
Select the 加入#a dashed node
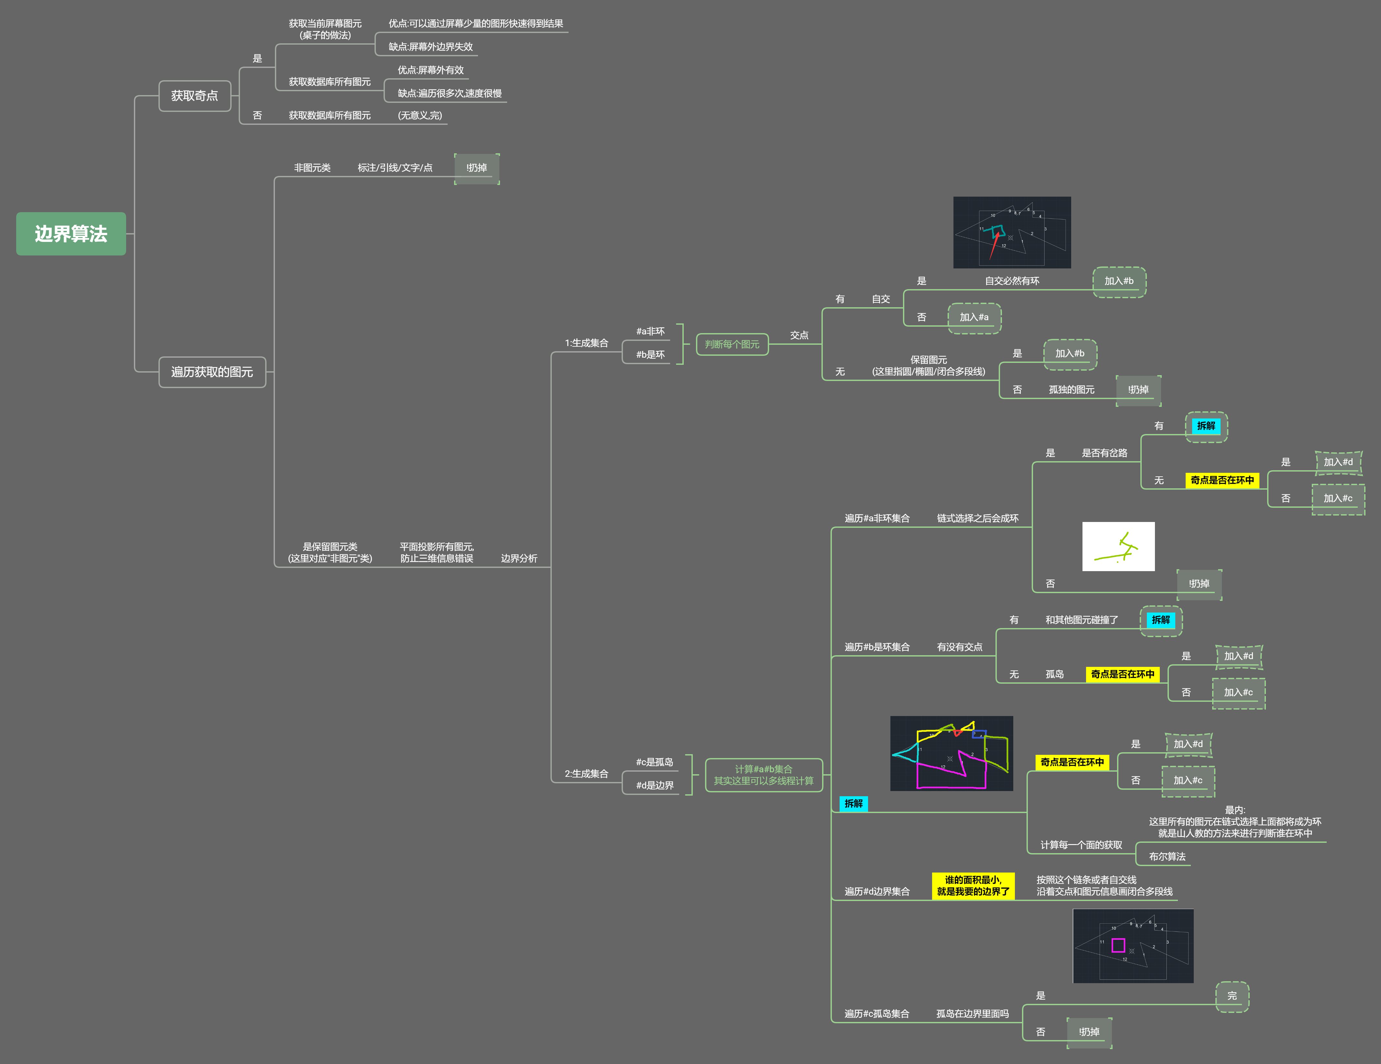pyautogui.click(x=974, y=317)
